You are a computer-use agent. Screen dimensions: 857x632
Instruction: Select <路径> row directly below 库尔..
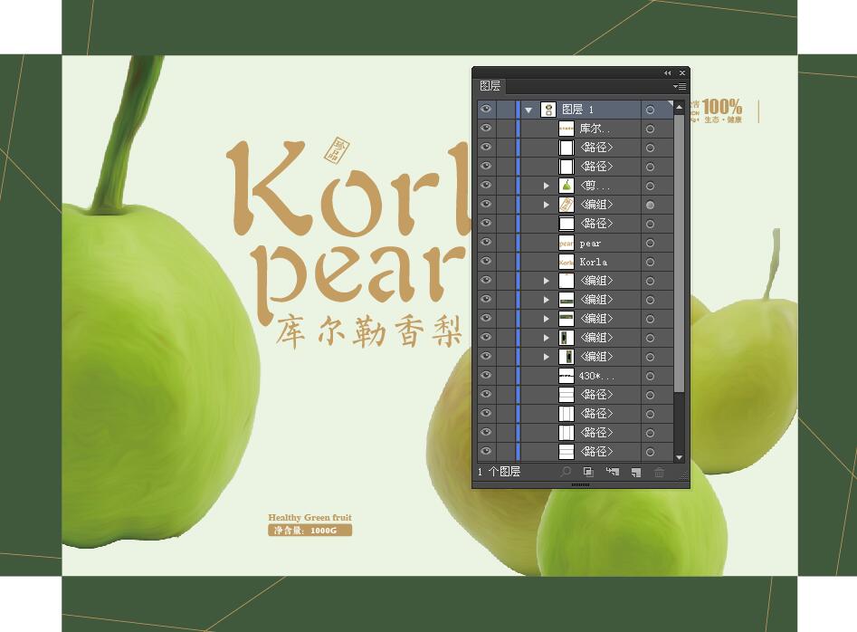pyautogui.click(x=596, y=147)
